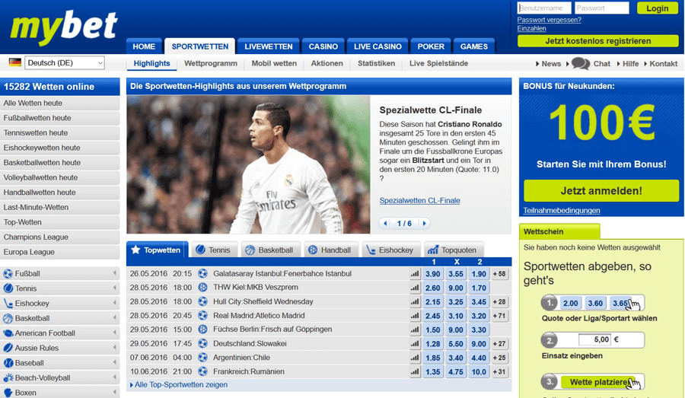Go to next highlight slide arrow
The height and width of the screenshot is (398, 685).
424,223
